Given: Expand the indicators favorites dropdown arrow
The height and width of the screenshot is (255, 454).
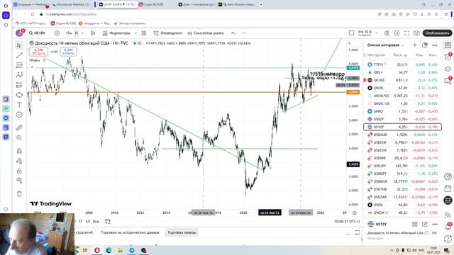Looking at the screenshot, I should coord(135,33).
